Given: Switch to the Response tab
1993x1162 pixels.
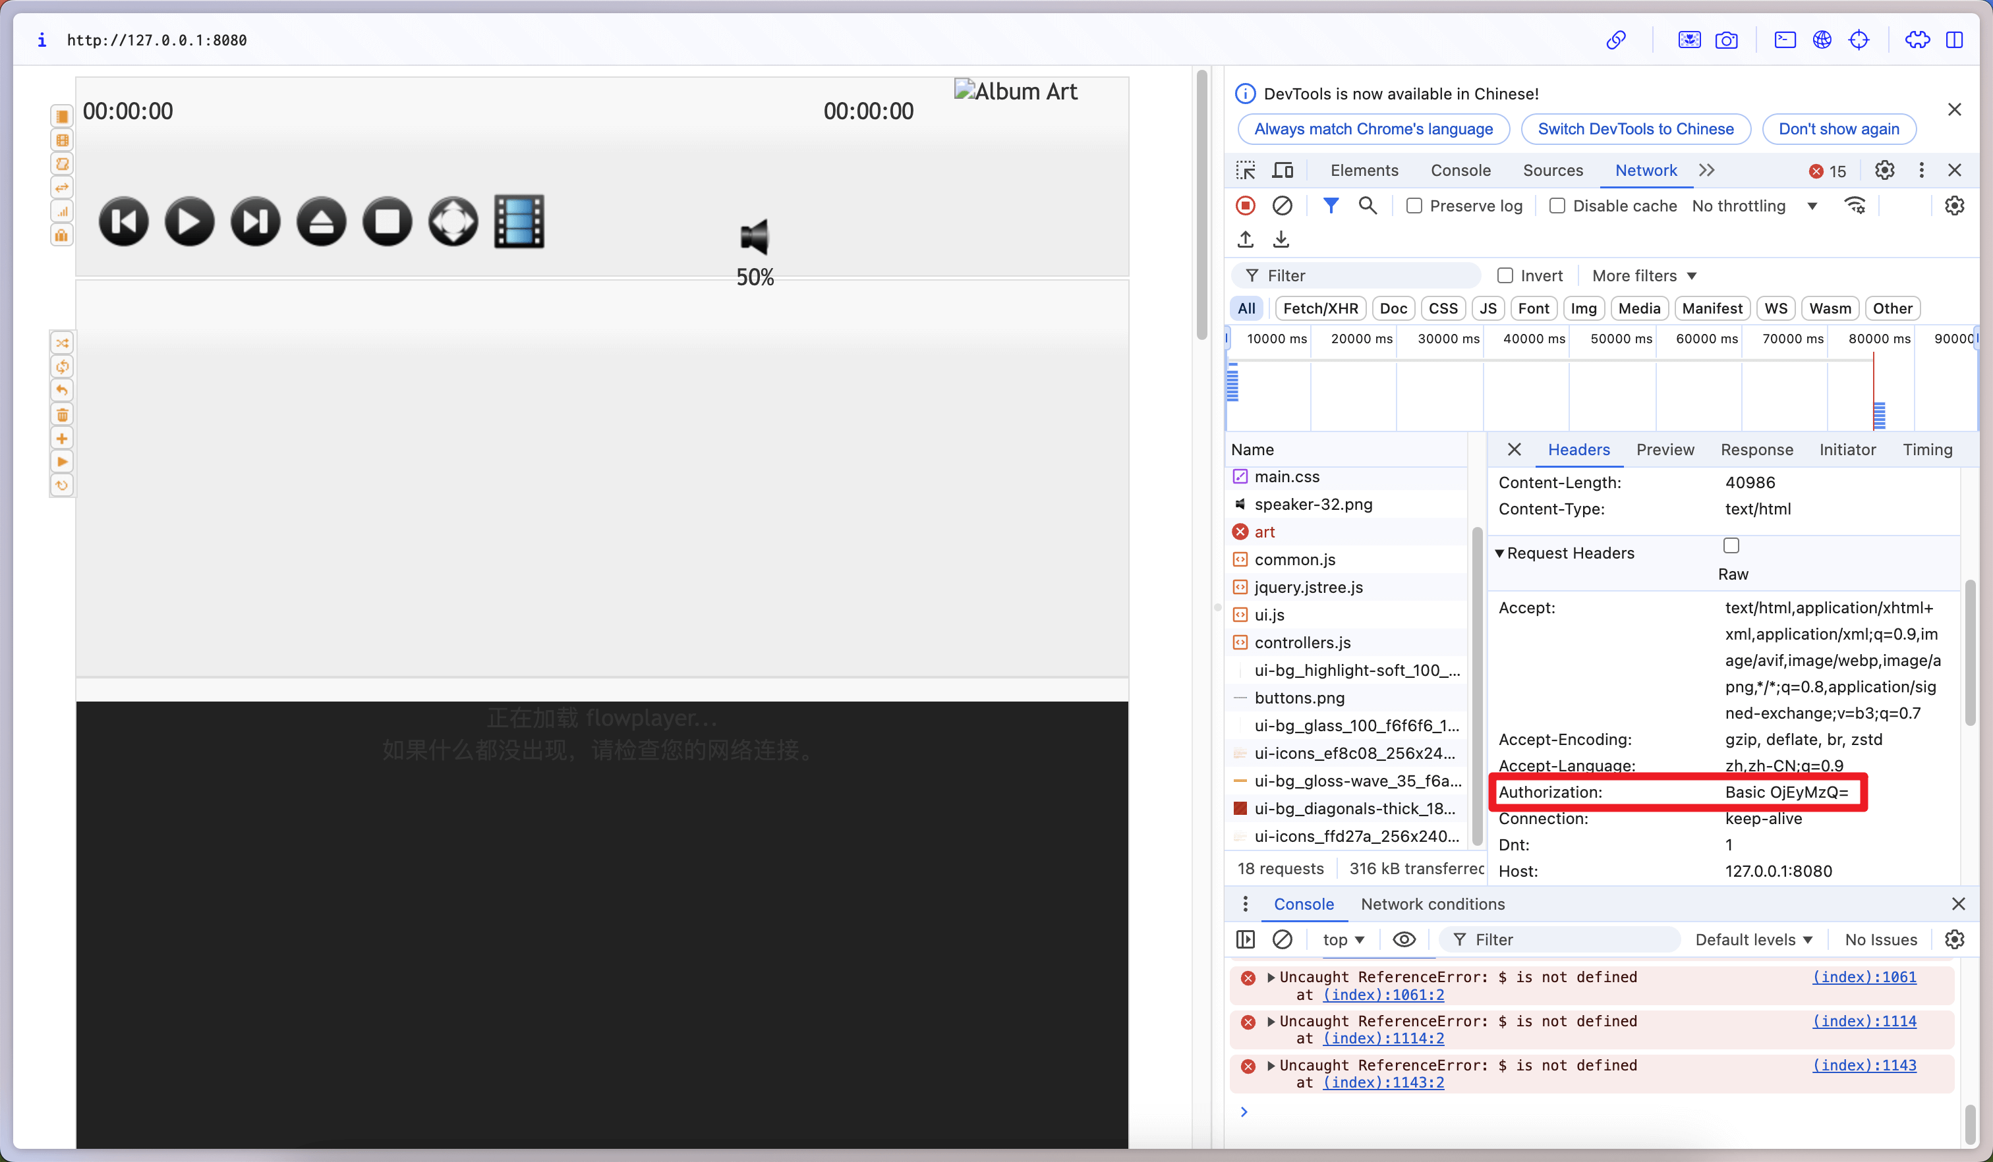Looking at the screenshot, I should pos(1756,449).
